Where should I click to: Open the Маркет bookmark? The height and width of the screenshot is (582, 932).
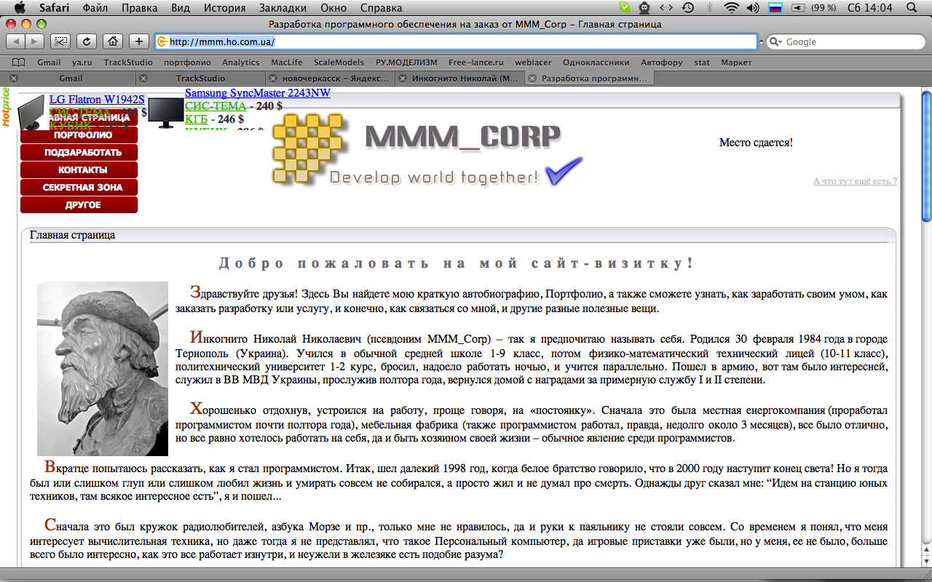coord(737,63)
